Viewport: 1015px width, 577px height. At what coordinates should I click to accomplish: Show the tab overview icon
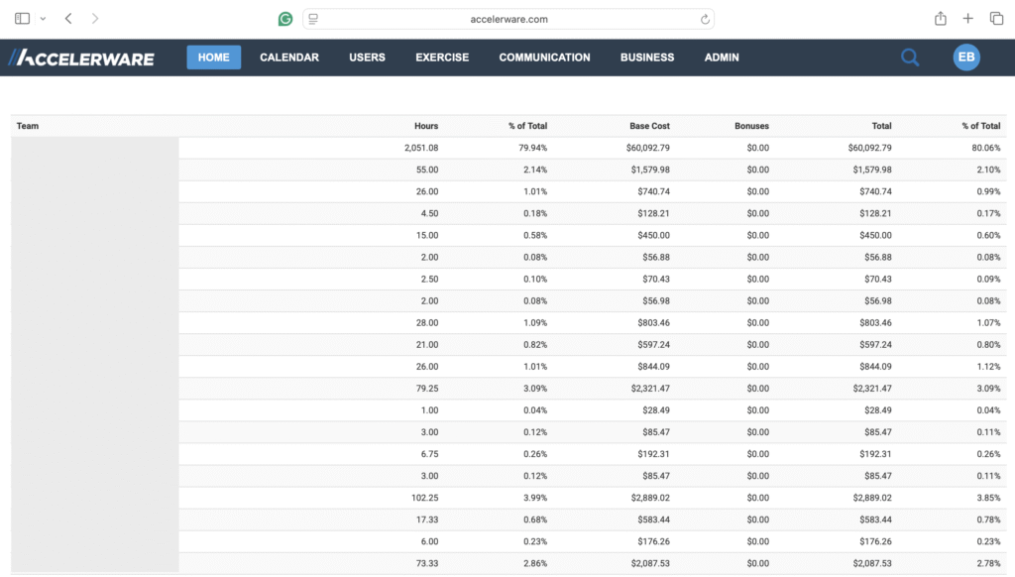click(996, 19)
